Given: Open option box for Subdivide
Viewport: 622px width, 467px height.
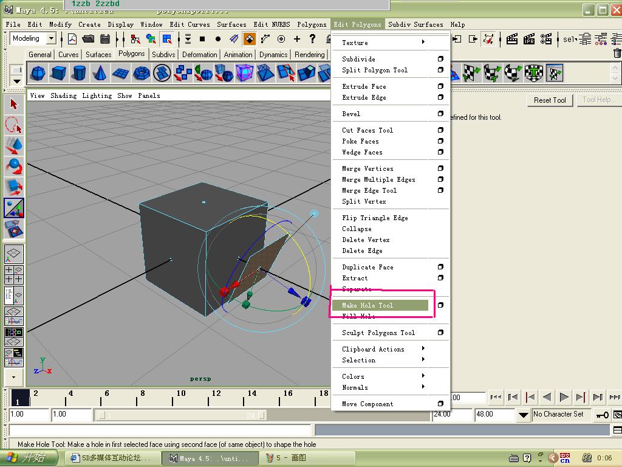Looking at the screenshot, I should [x=440, y=59].
